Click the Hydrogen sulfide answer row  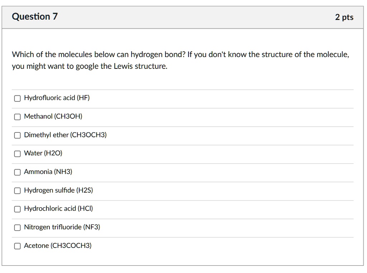[x=58, y=190]
